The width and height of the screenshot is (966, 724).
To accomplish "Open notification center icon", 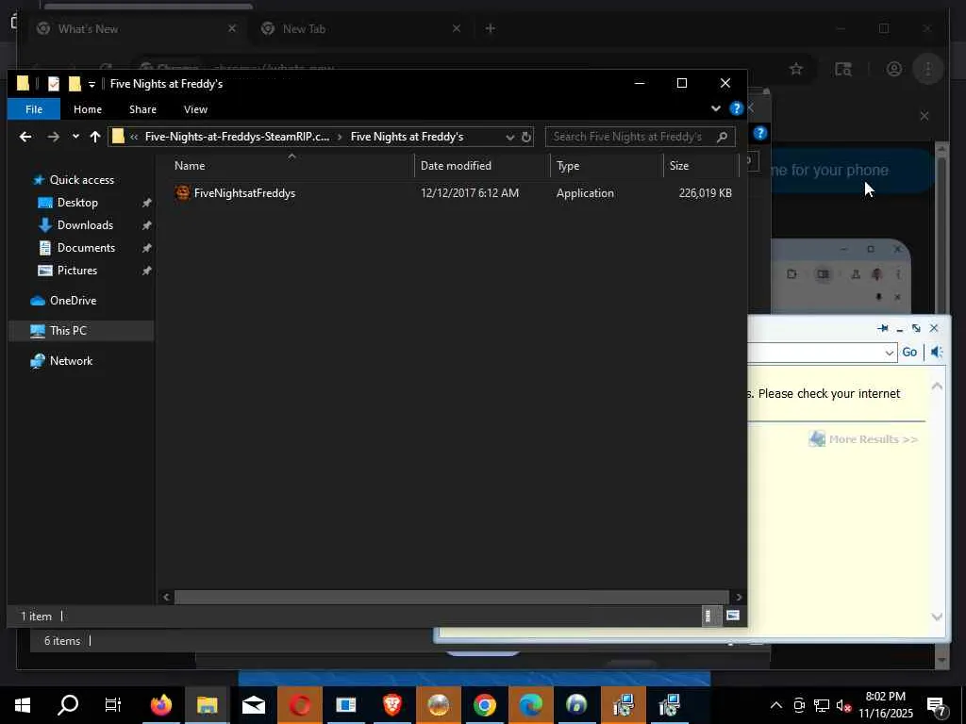I will coord(937,705).
